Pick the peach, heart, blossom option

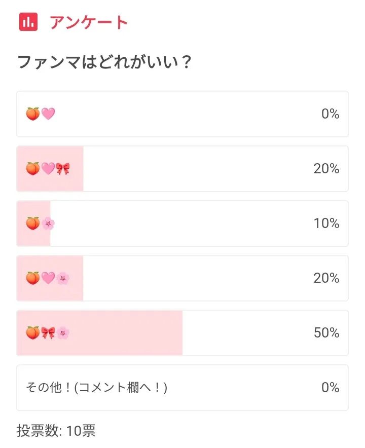coord(182,278)
